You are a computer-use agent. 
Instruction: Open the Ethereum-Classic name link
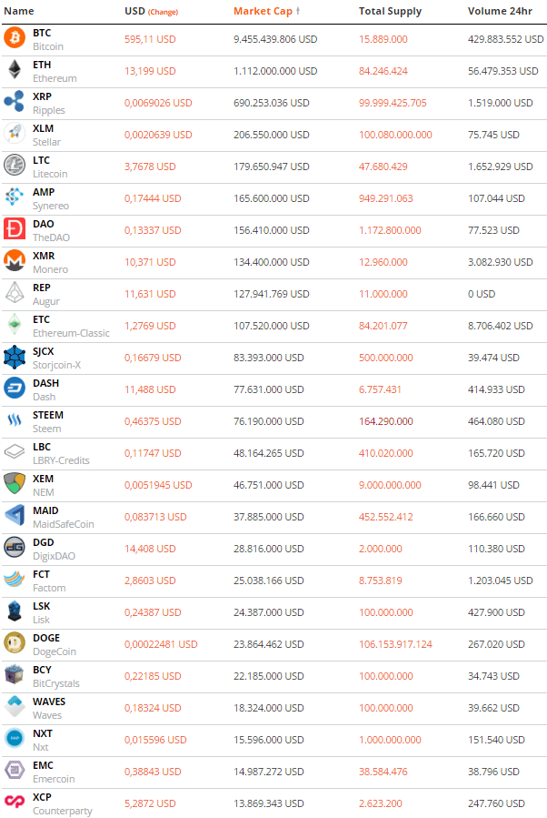tap(71, 333)
